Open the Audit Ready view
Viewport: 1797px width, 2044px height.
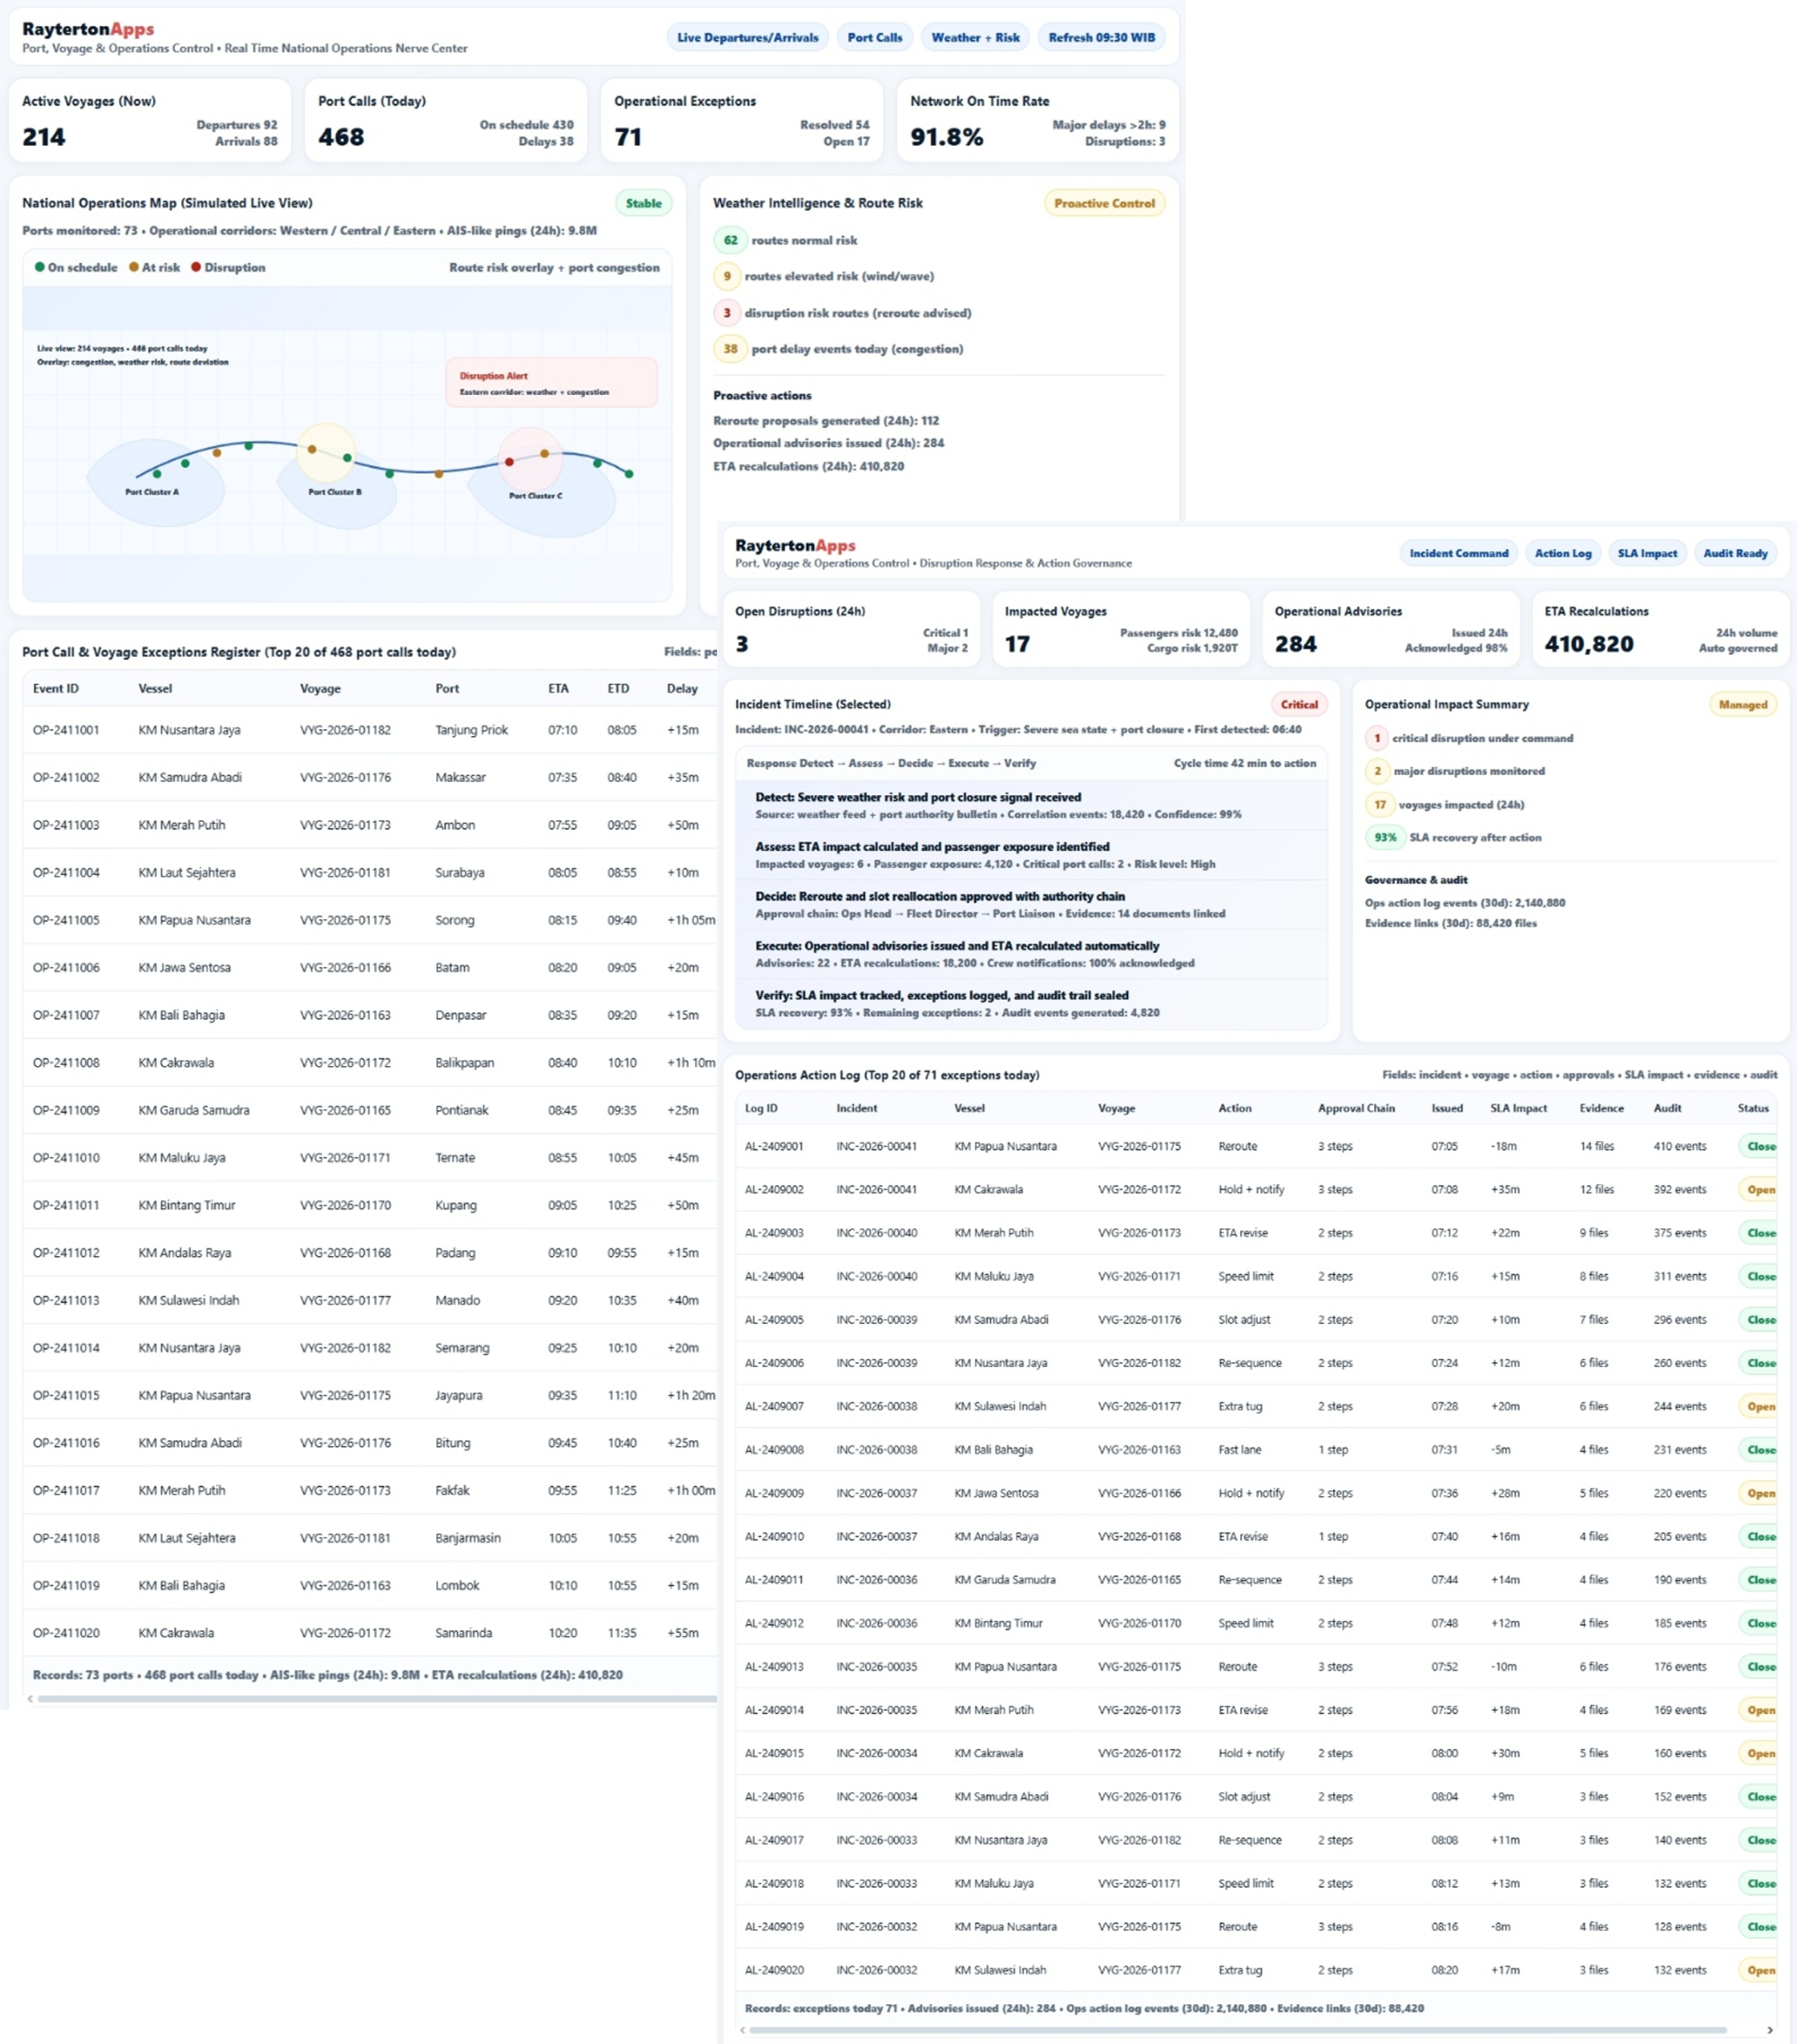click(x=1735, y=553)
